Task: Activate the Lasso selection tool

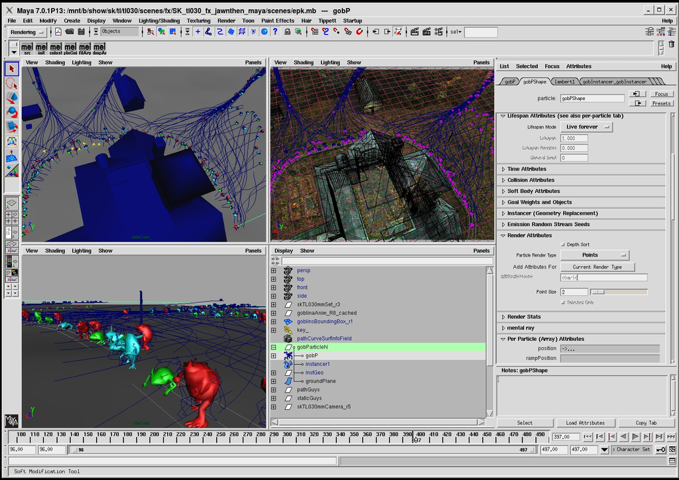Action: point(12,83)
